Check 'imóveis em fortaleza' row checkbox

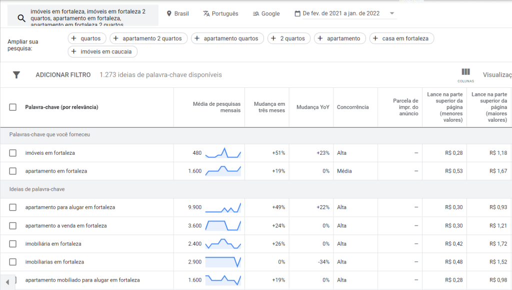click(12, 153)
